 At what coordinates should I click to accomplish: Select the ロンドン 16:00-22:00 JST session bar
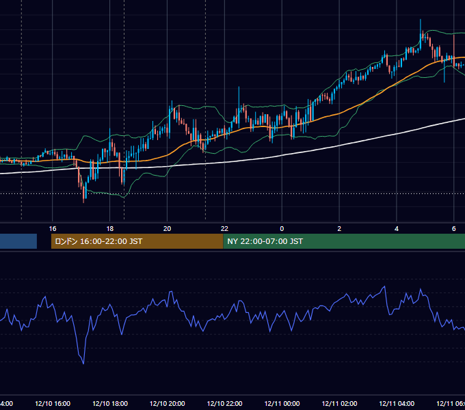pyautogui.click(x=137, y=241)
